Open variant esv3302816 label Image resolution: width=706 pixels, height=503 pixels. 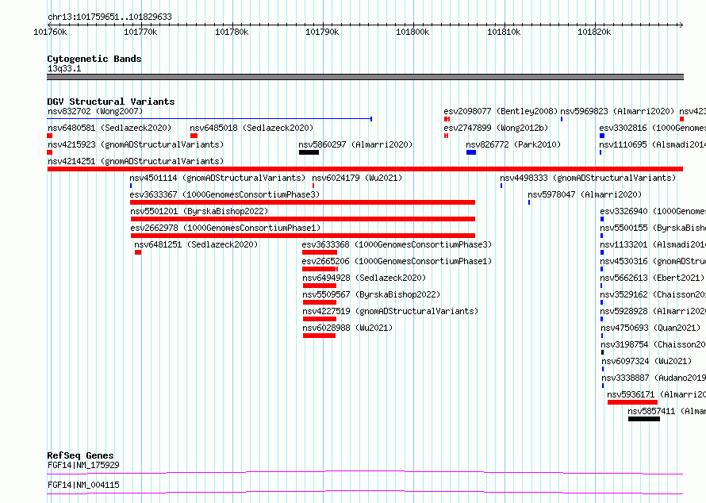click(652, 128)
